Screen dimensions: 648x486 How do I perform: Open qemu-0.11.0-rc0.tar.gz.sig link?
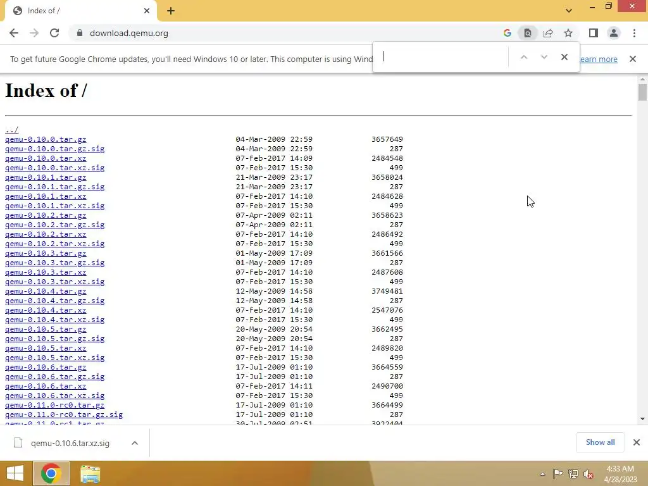click(64, 415)
